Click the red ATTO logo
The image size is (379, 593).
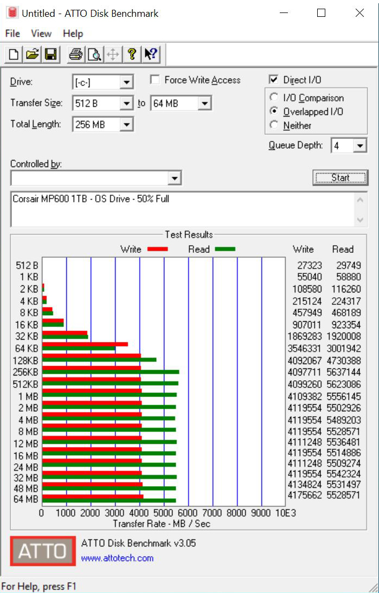43,551
